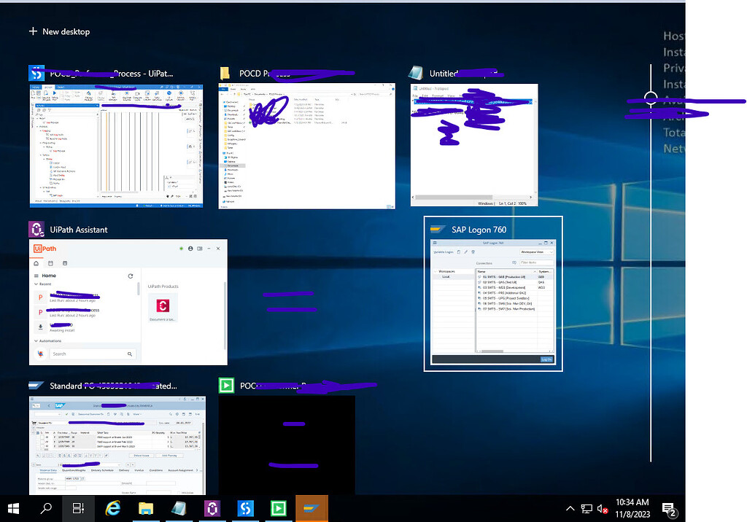Click the pencil edit icon in SAP Logon
This screenshot has width=747, height=522.
[466, 252]
